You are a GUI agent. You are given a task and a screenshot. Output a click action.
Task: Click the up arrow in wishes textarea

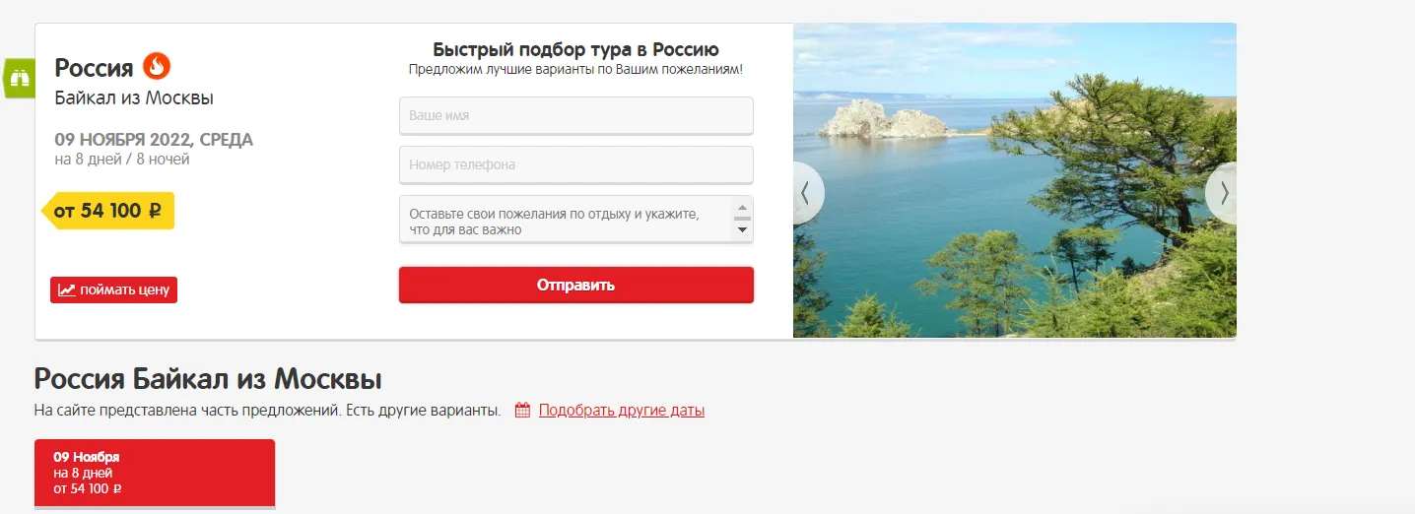(x=742, y=208)
